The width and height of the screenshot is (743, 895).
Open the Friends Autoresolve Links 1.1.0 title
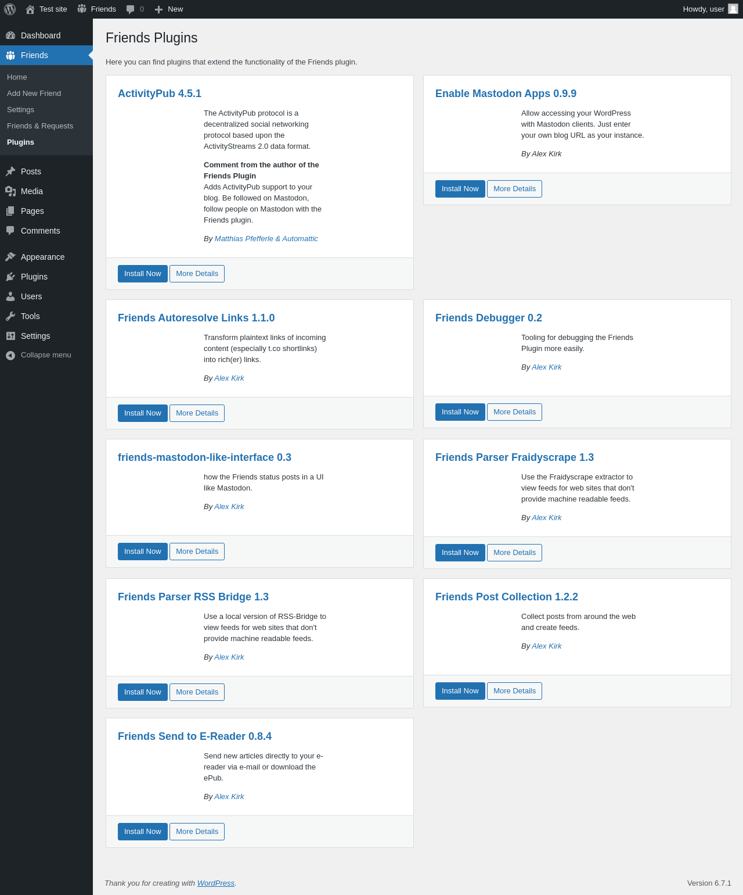[196, 318]
